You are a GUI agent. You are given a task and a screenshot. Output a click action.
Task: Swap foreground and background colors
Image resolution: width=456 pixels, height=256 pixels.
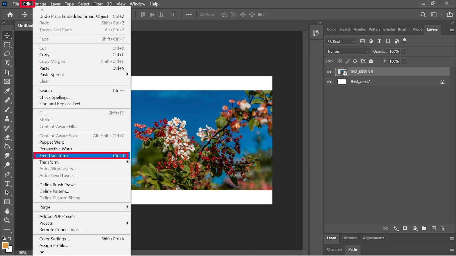tap(10, 238)
